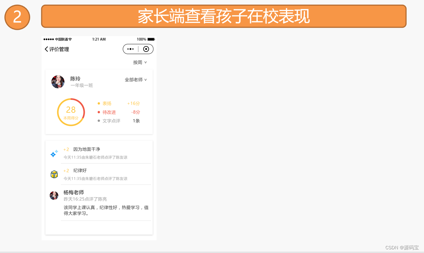Open the 按周 period dropdown
This screenshot has height=253, width=424.
tap(140, 63)
